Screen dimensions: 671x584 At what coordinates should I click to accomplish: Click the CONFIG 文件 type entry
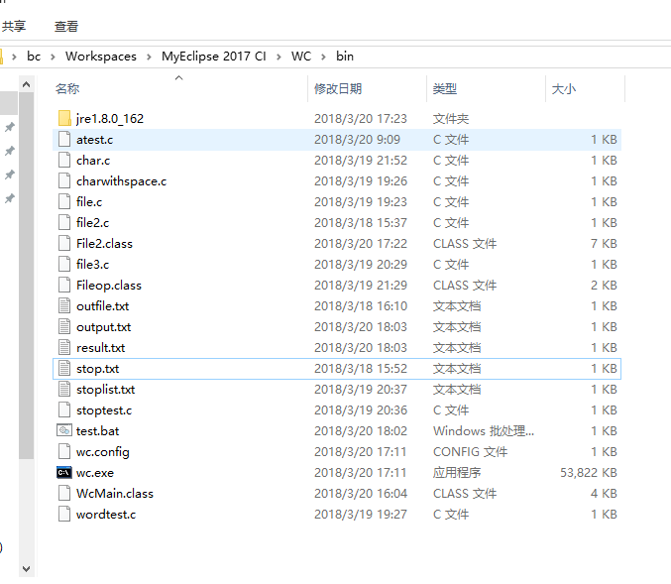click(471, 452)
